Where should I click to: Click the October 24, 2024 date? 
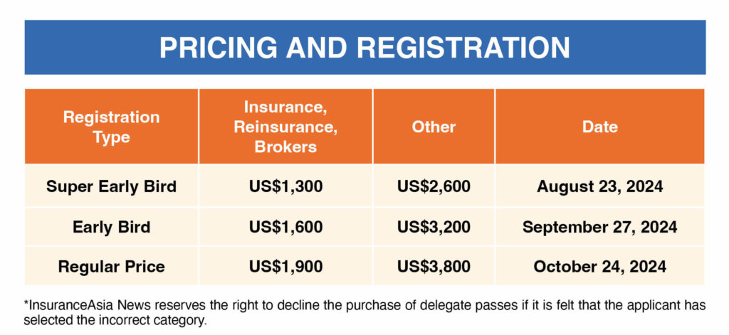pyautogui.click(x=599, y=267)
